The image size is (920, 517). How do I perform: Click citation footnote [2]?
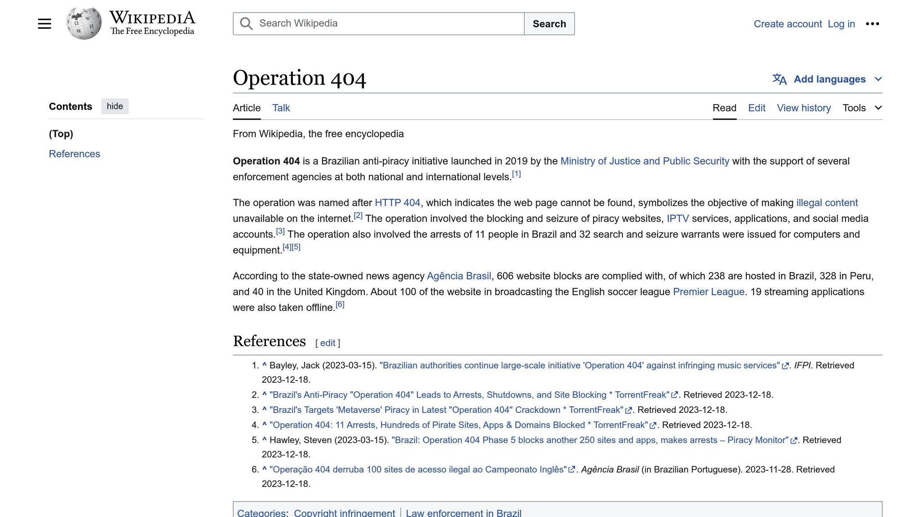358,215
